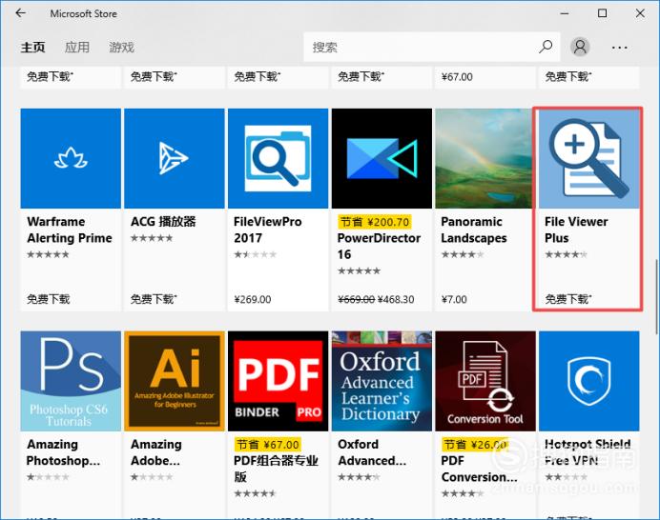Click Amazing Adobe... title text

156,452
